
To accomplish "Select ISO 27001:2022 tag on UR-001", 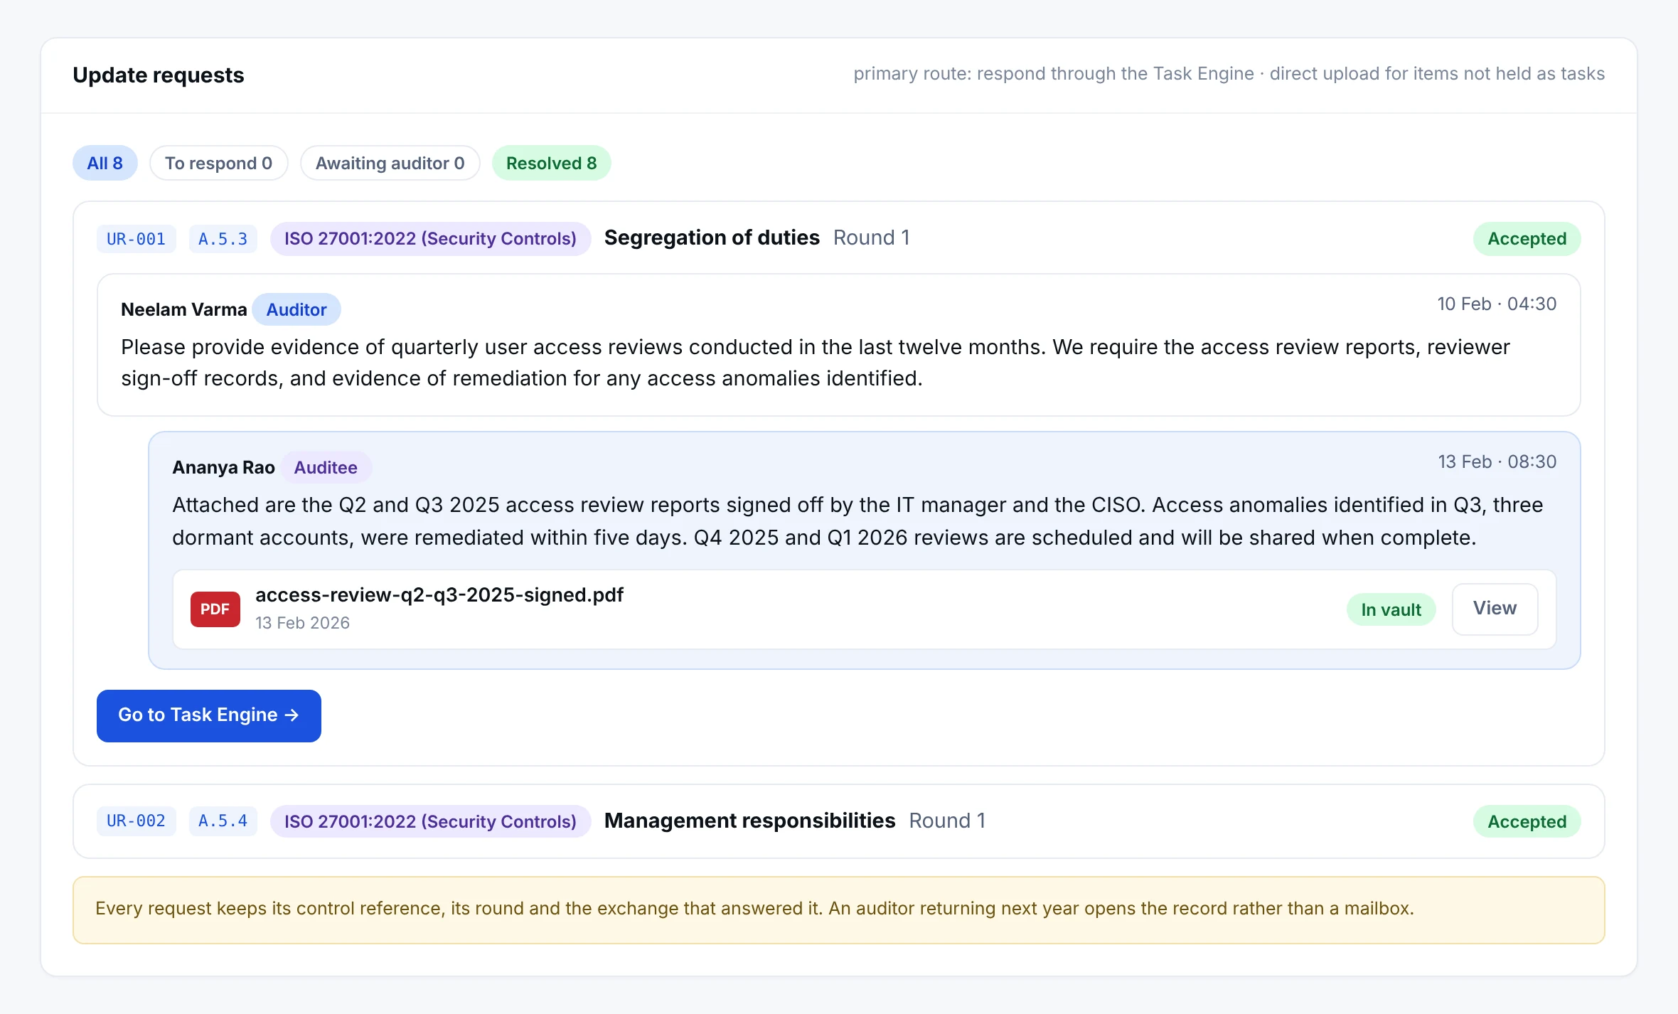I will [430, 239].
